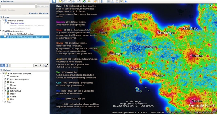
Task: Open the planet switcher icon
Action: click(95, 2)
